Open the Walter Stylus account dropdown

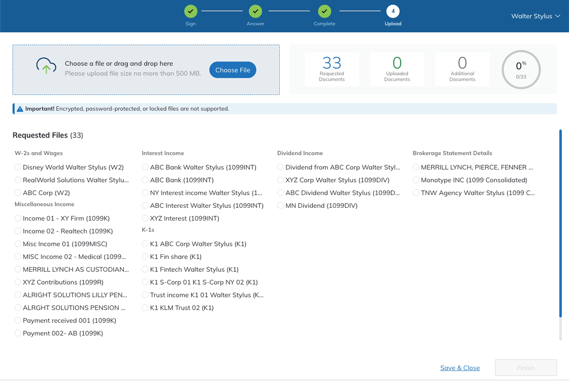[x=536, y=16]
